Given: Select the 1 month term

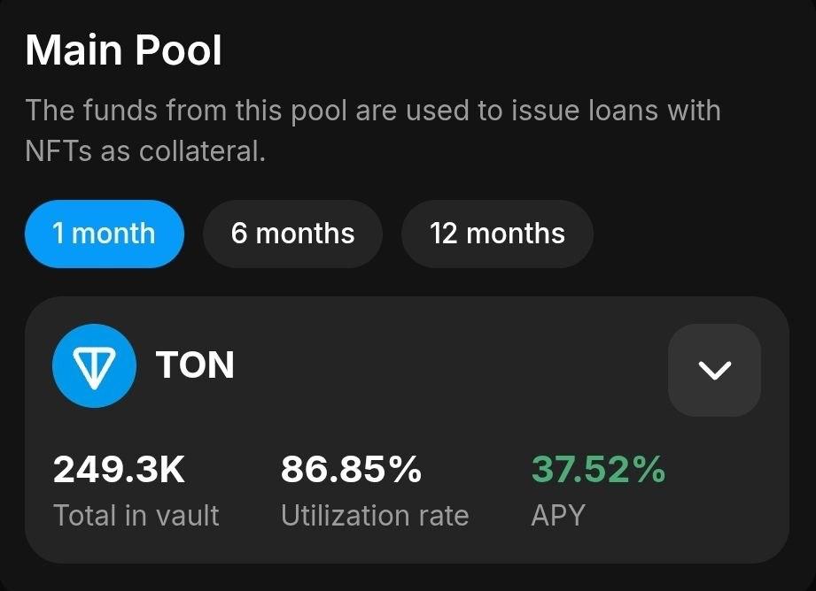Looking at the screenshot, I should pyautogui.click(x=104, y=234).
